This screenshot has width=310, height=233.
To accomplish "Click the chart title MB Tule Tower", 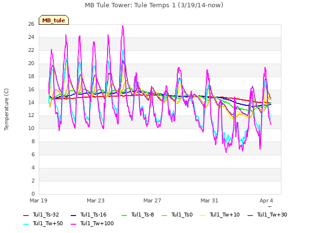I will [154, 5].
